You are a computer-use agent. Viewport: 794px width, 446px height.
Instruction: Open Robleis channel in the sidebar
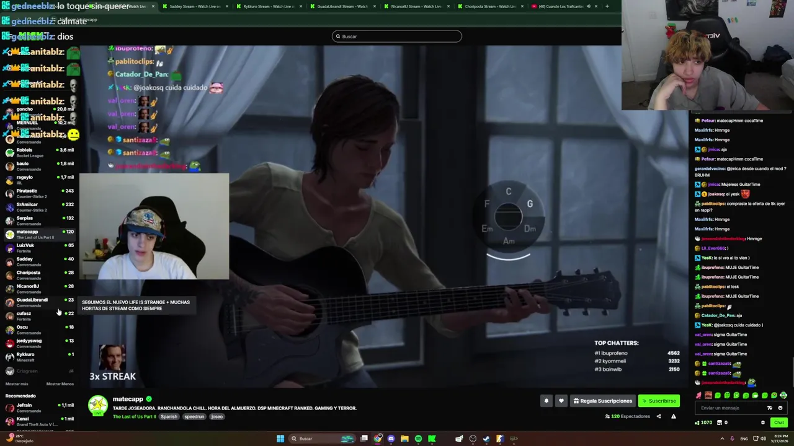38,152
